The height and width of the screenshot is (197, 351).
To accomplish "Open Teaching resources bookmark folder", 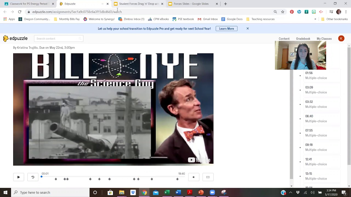I will tap(260, 19).
